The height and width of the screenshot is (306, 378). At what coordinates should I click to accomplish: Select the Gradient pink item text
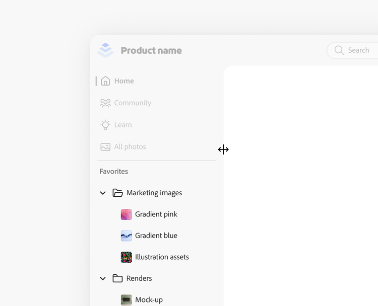[x=156, y=214]
